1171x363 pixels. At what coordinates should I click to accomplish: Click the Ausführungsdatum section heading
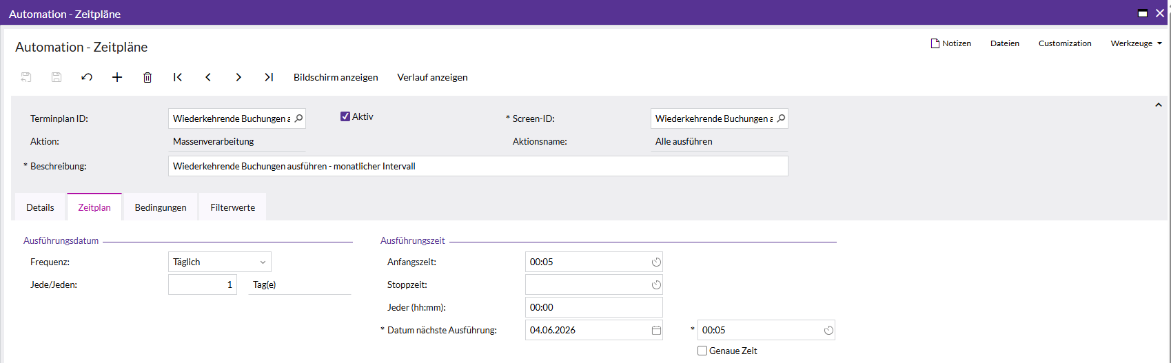(x=61, y=240)
